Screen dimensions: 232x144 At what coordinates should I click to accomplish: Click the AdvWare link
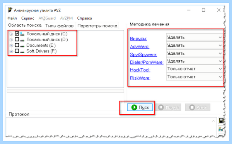(x=140, y=47)
